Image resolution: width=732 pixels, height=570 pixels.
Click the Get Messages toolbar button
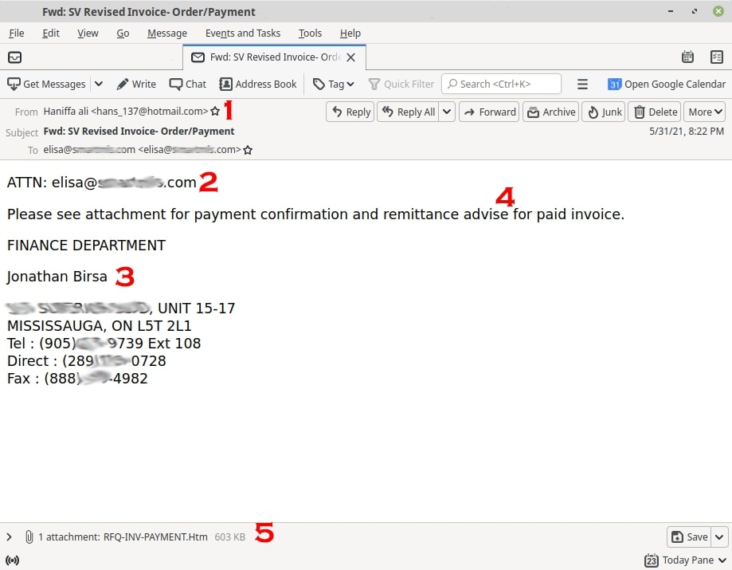(x=46, y=84)
